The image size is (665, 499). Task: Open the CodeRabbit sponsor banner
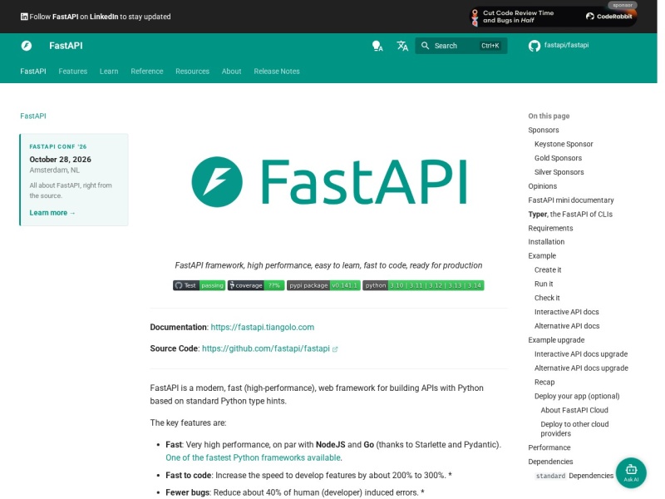pyautogui.click(x=553, y=17)
